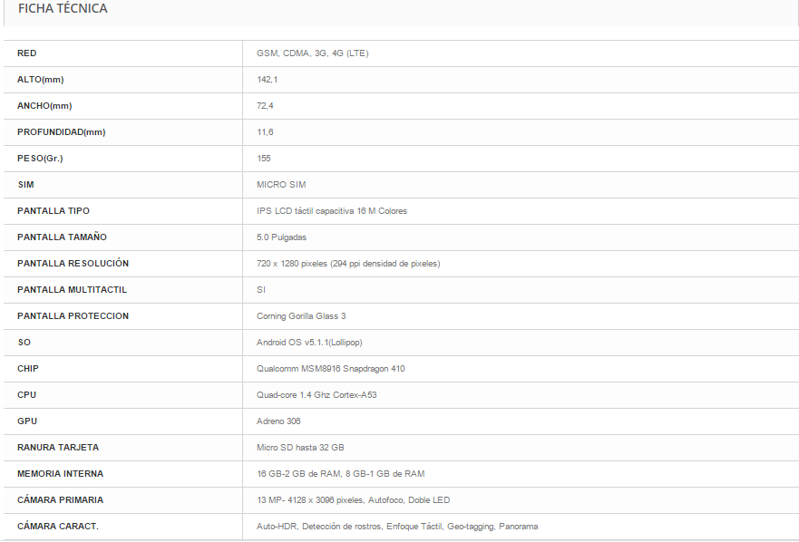Image resolution: width=799 pixels, height=542 pixels.
Task: Click the GSM, CDMA, 3G, 4G (LTE) value
Action: pos(312,53)
